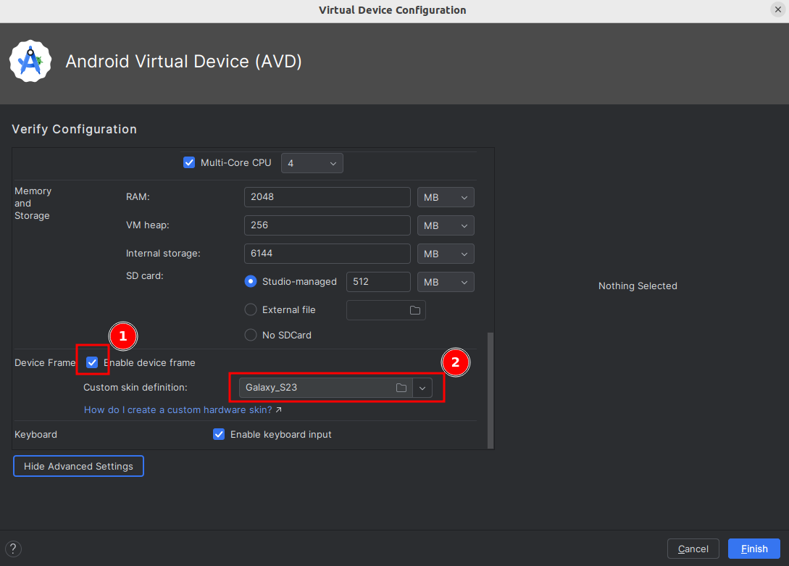Click the 'Verify Configuration' heading
The width and height of the screenshot is (789, 566).
pos(75,129)
